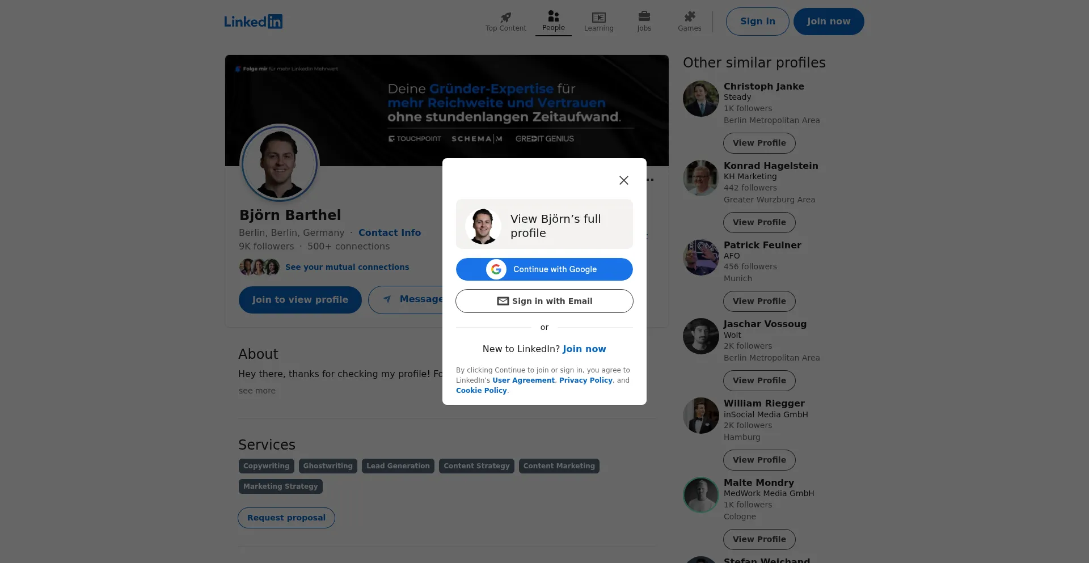This screenshot has height=563, width=1089.
Task: Open the Learning nav item
Action: point(599,22)
